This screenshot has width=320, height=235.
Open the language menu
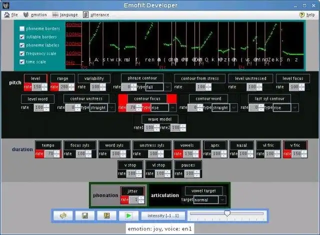coord(65,15)
